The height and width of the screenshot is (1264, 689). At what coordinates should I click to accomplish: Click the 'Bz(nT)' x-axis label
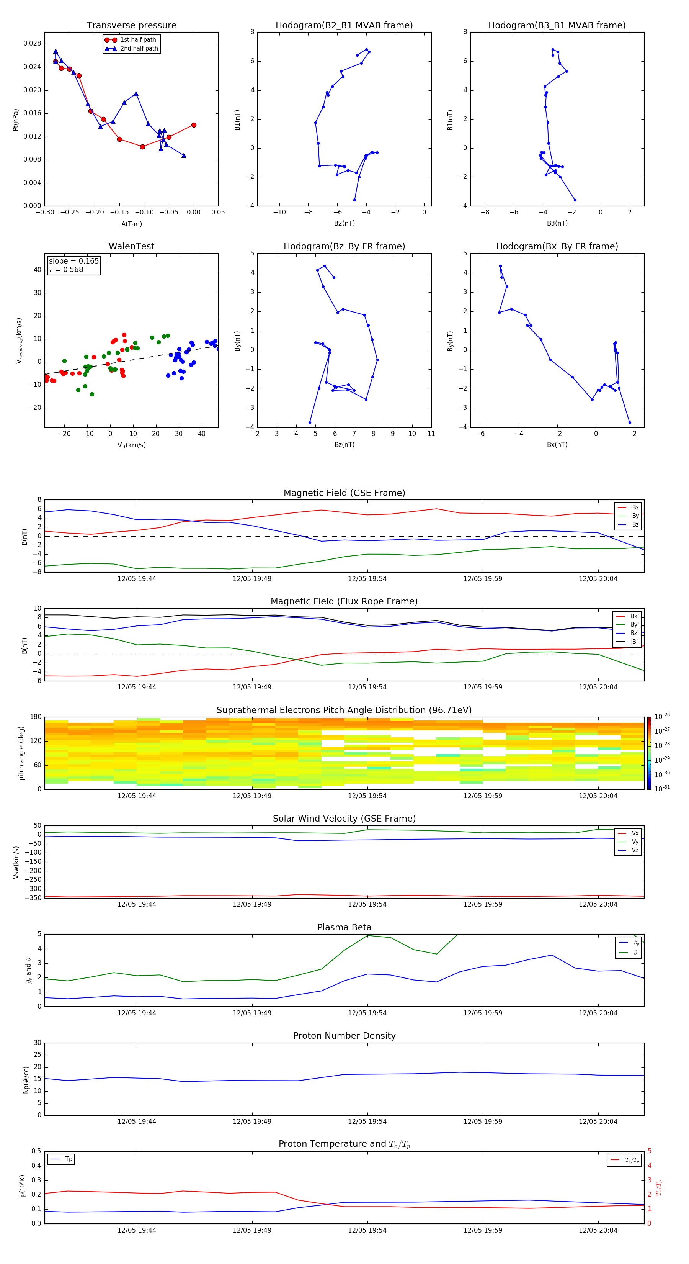[344, 445]
